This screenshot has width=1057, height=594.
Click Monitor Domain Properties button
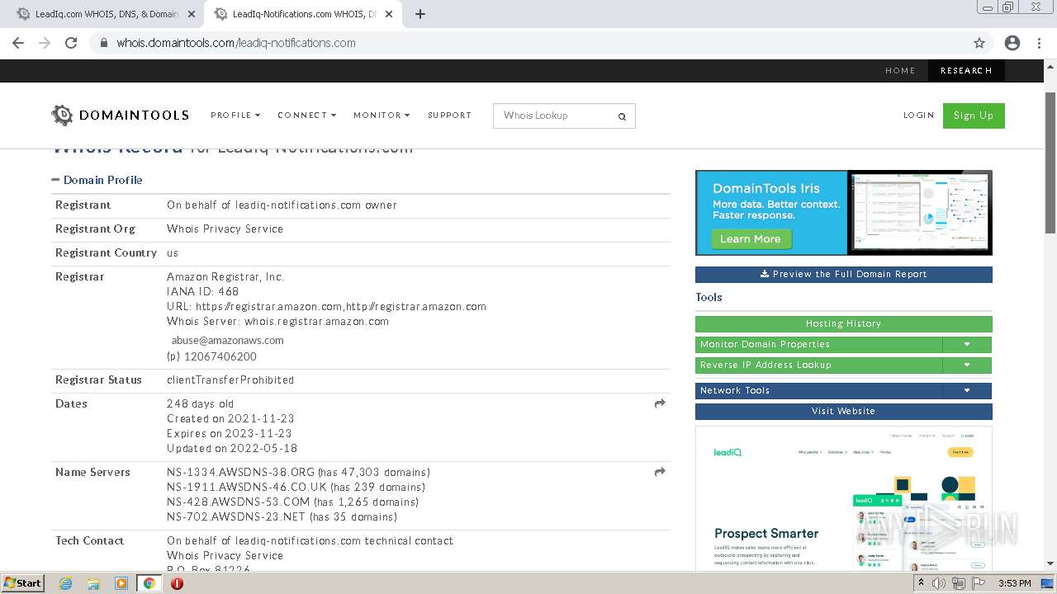(818, 344)
